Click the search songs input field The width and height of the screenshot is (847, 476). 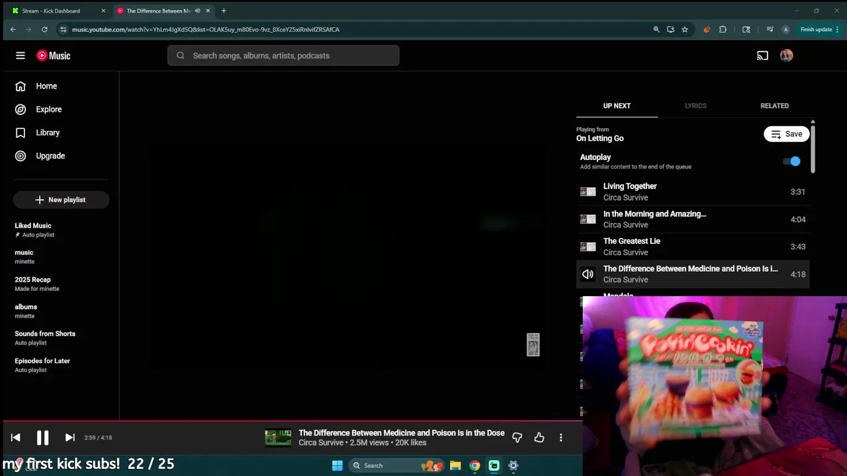pos(283,56)
